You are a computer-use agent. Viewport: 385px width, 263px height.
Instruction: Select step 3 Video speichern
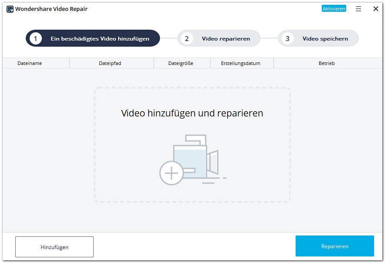318,38
